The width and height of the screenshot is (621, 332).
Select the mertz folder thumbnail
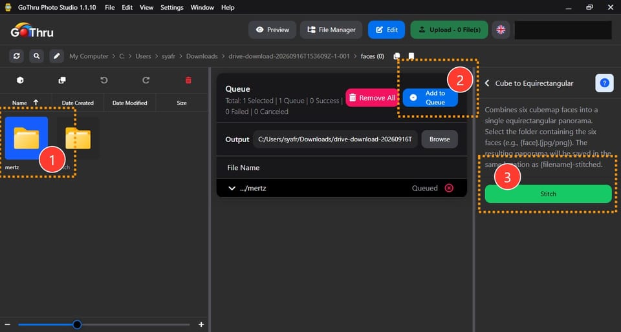tap(27, 138)
